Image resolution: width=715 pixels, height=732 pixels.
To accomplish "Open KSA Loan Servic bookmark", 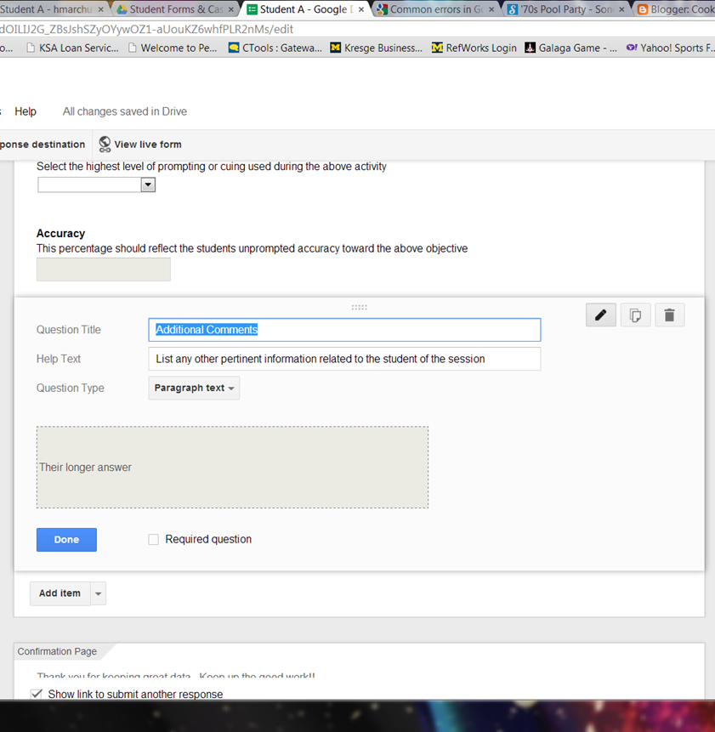I will point(73,48).
